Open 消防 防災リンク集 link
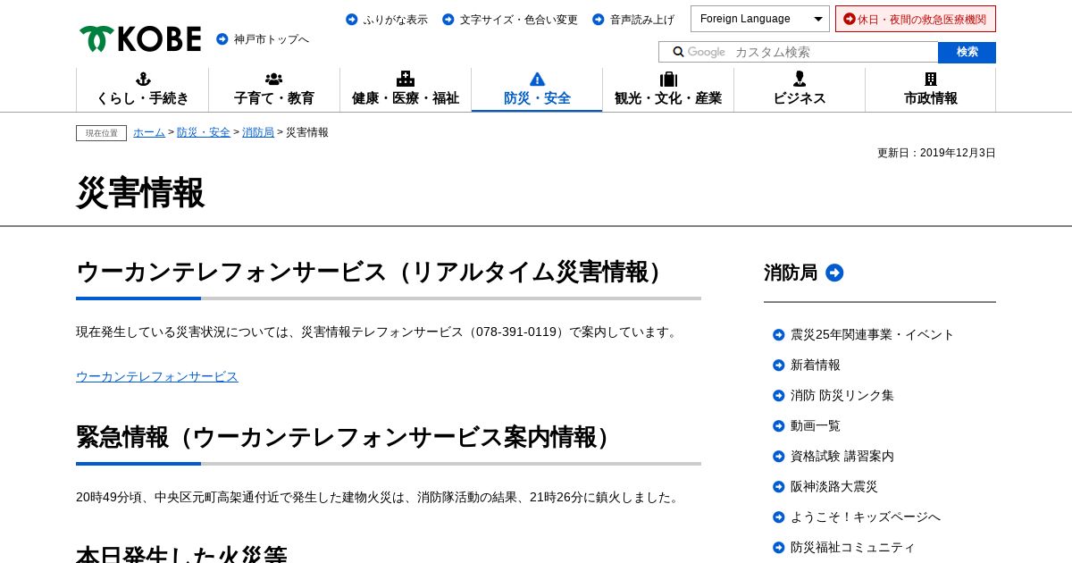 pyautogui.click(x=842, y=396)
